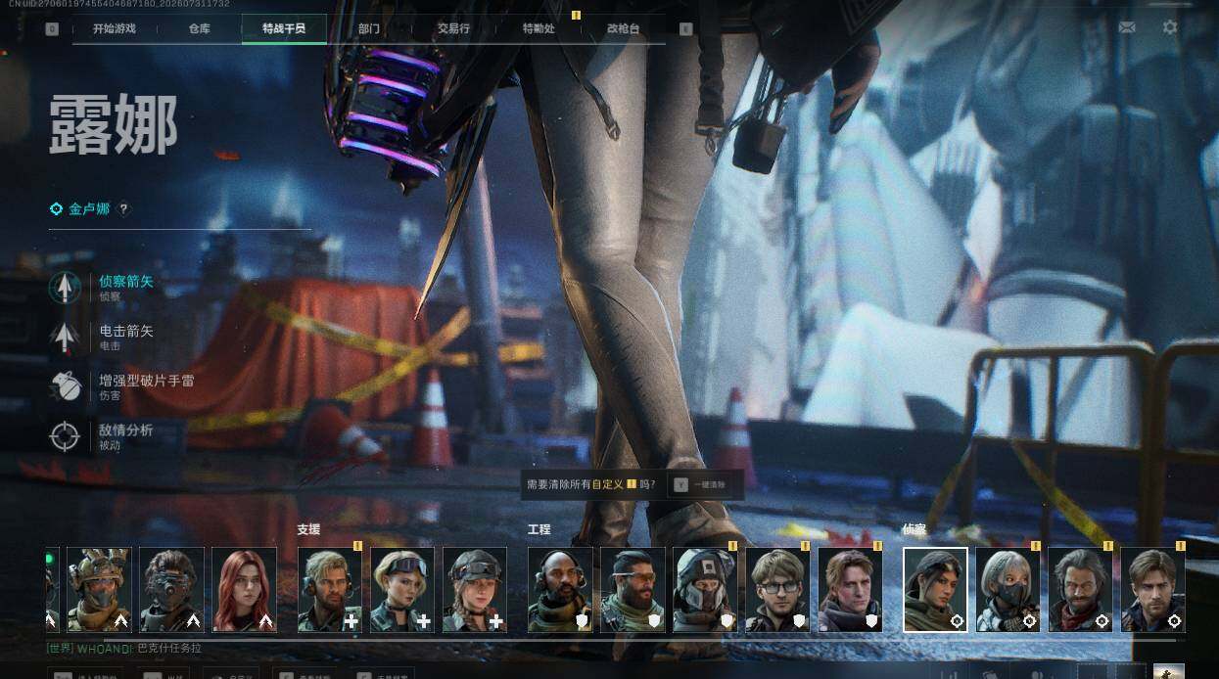
Task: Select the red-haired assault operator
Action: click(x=244, y=590)
